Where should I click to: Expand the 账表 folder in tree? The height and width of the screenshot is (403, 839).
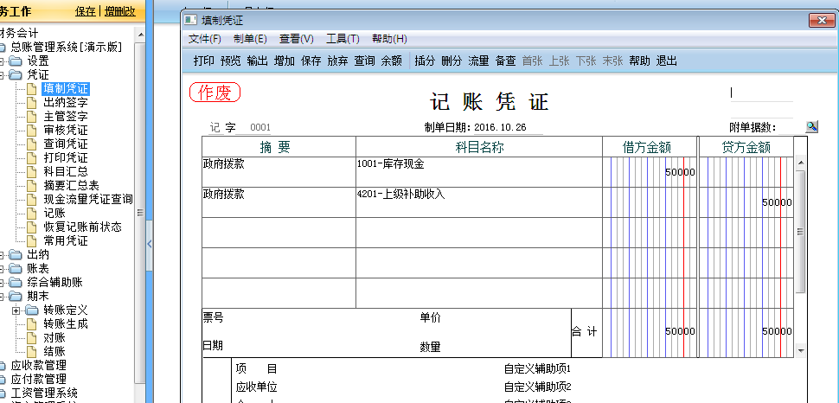point(3,268)
